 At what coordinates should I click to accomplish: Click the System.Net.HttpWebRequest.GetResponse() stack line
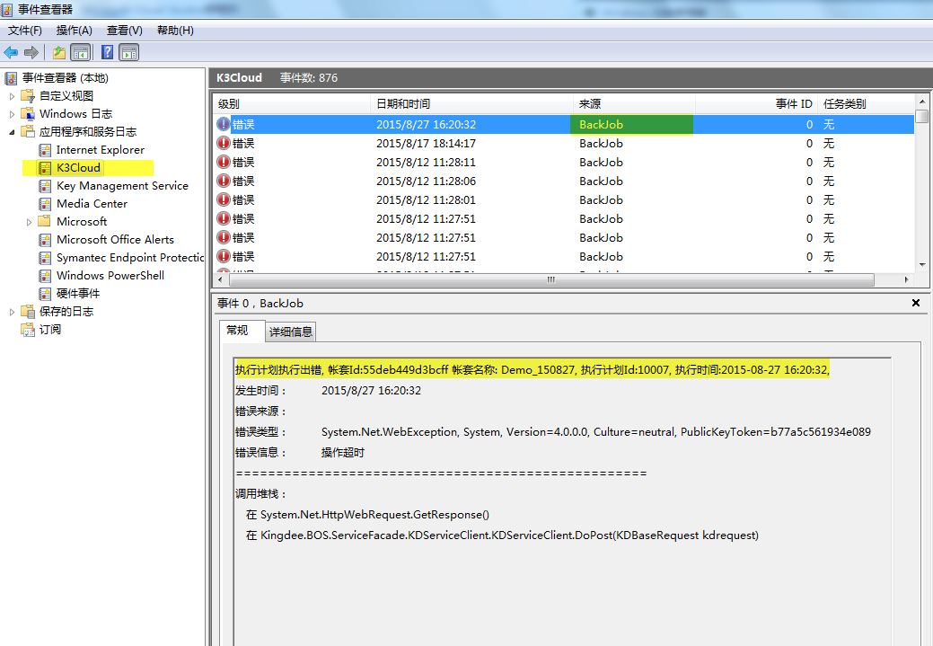pos(368,515)
